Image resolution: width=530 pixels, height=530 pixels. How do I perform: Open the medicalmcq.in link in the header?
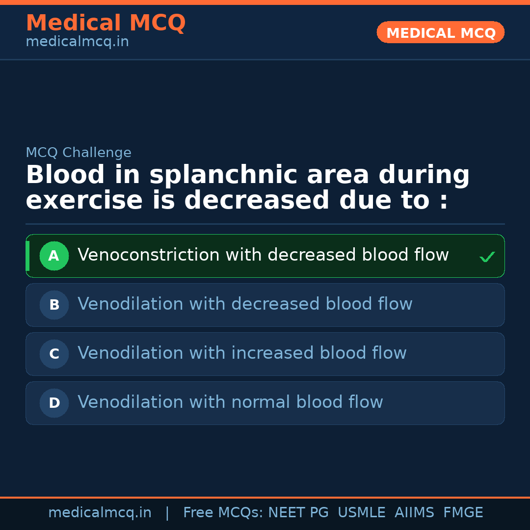pyautogui.click(x=77, y=42)
